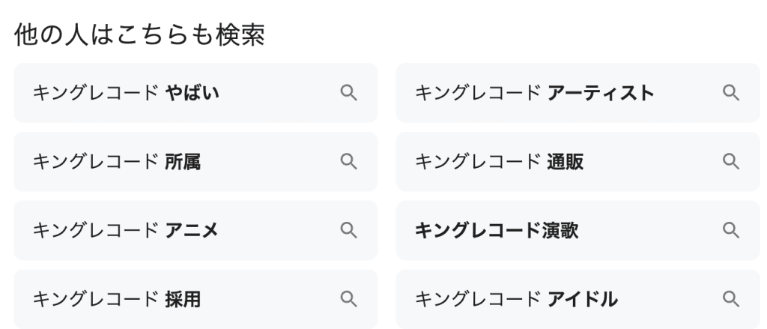Click the bold アーティスト keyword
Image resolution: width=767 pixels, height=329 pixels.
click(601, 93)
